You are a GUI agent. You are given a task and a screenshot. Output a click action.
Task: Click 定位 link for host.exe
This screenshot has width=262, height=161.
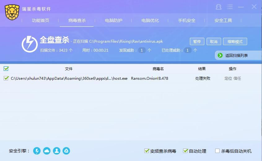click(x=228, y=78)
